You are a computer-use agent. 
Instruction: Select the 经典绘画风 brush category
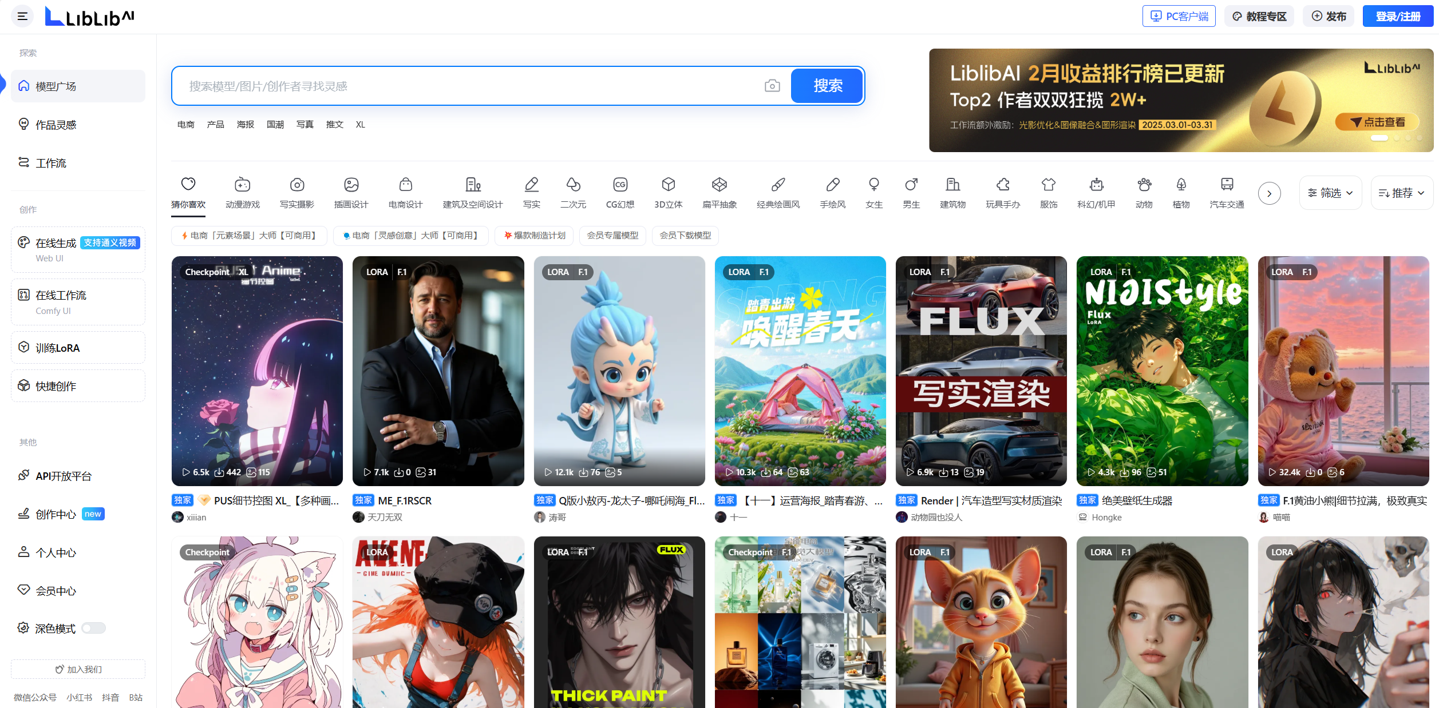coord(778,192)
